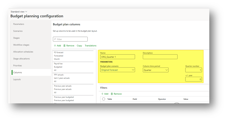Select the Workflow stages tab
The height and width of the screenshot is (120, 226).
(x=21, y=45)
